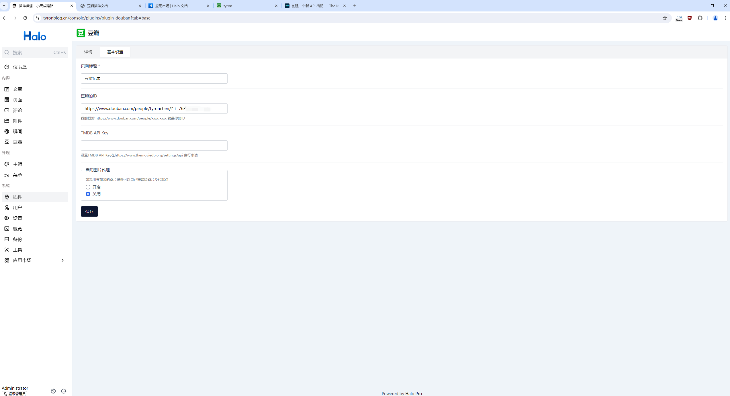
Task: Open the 主题 theme palette icon
Action: [x=7, y=164]
